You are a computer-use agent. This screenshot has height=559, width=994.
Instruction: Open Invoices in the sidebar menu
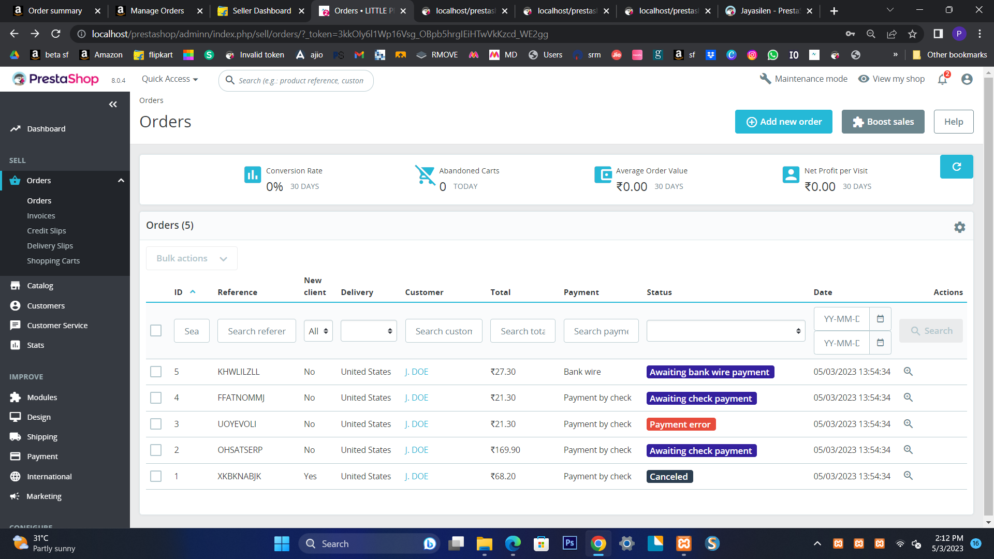click(41, 216)
